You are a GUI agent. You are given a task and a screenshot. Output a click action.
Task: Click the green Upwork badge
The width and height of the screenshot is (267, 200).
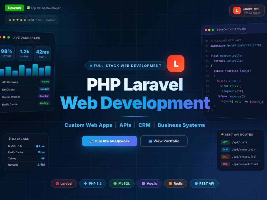coord(14,8)
